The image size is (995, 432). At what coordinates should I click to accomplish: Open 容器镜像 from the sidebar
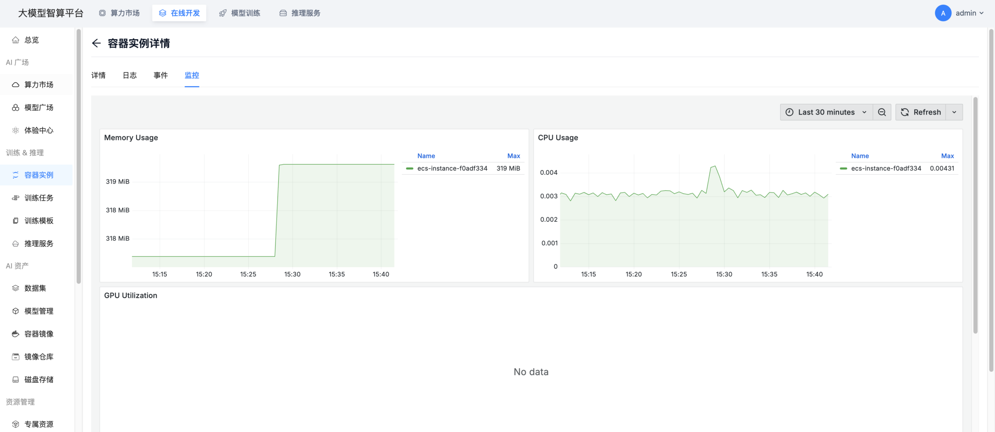[x=38, y=334]
